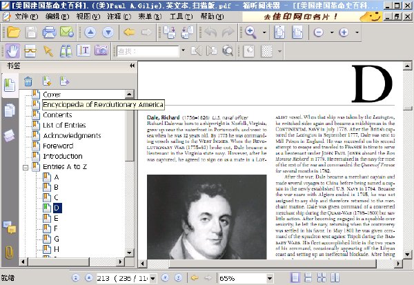414x285 pixels.
Task: Open the dropdown arrow beside the magnifier tool
Action: (264, 32)
